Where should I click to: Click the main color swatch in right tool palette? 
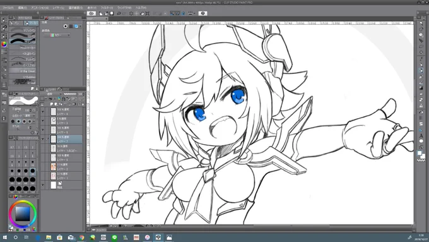point(420,153)
